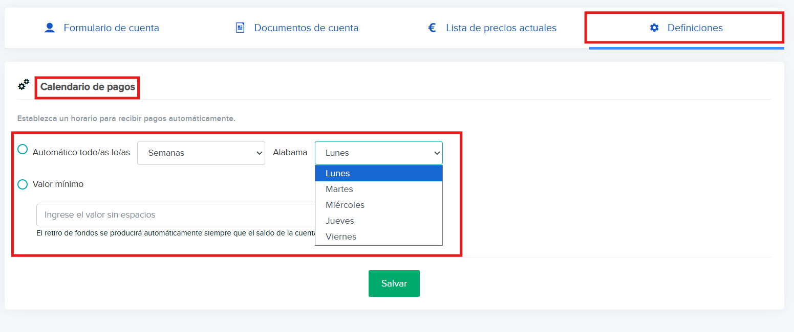Select the Automático todo/as lo/as radio button
The width and height of the screenshot is (794, 332).
coord(23,149)
